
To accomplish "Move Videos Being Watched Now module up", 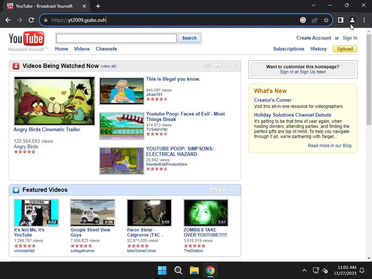I will point(218,66).
